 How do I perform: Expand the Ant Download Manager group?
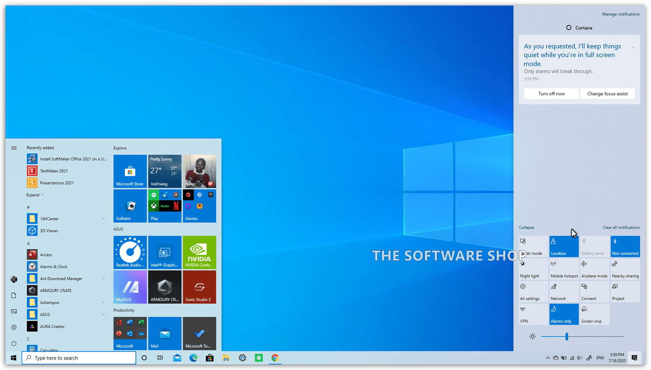point(103,278)
